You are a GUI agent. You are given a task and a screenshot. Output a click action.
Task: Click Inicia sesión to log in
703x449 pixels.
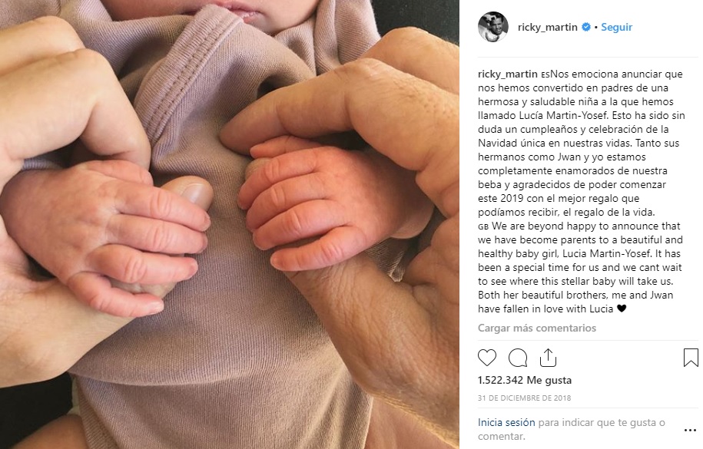point(506,423)
